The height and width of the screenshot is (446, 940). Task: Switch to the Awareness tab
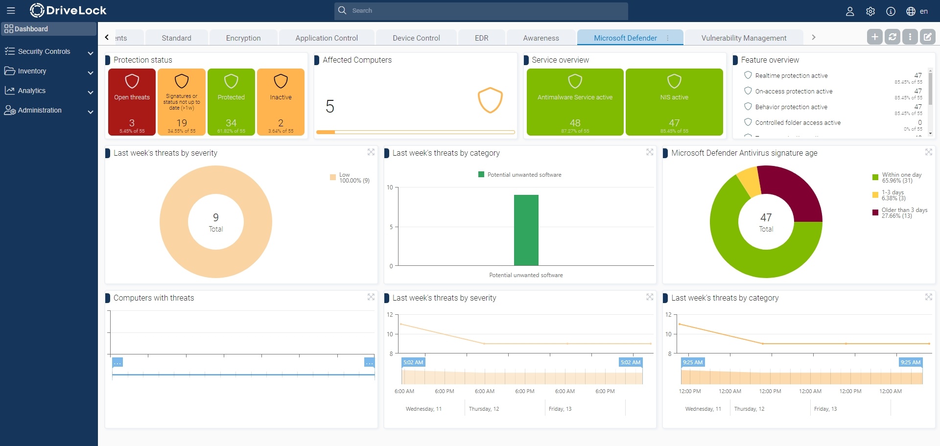point(541,38)
